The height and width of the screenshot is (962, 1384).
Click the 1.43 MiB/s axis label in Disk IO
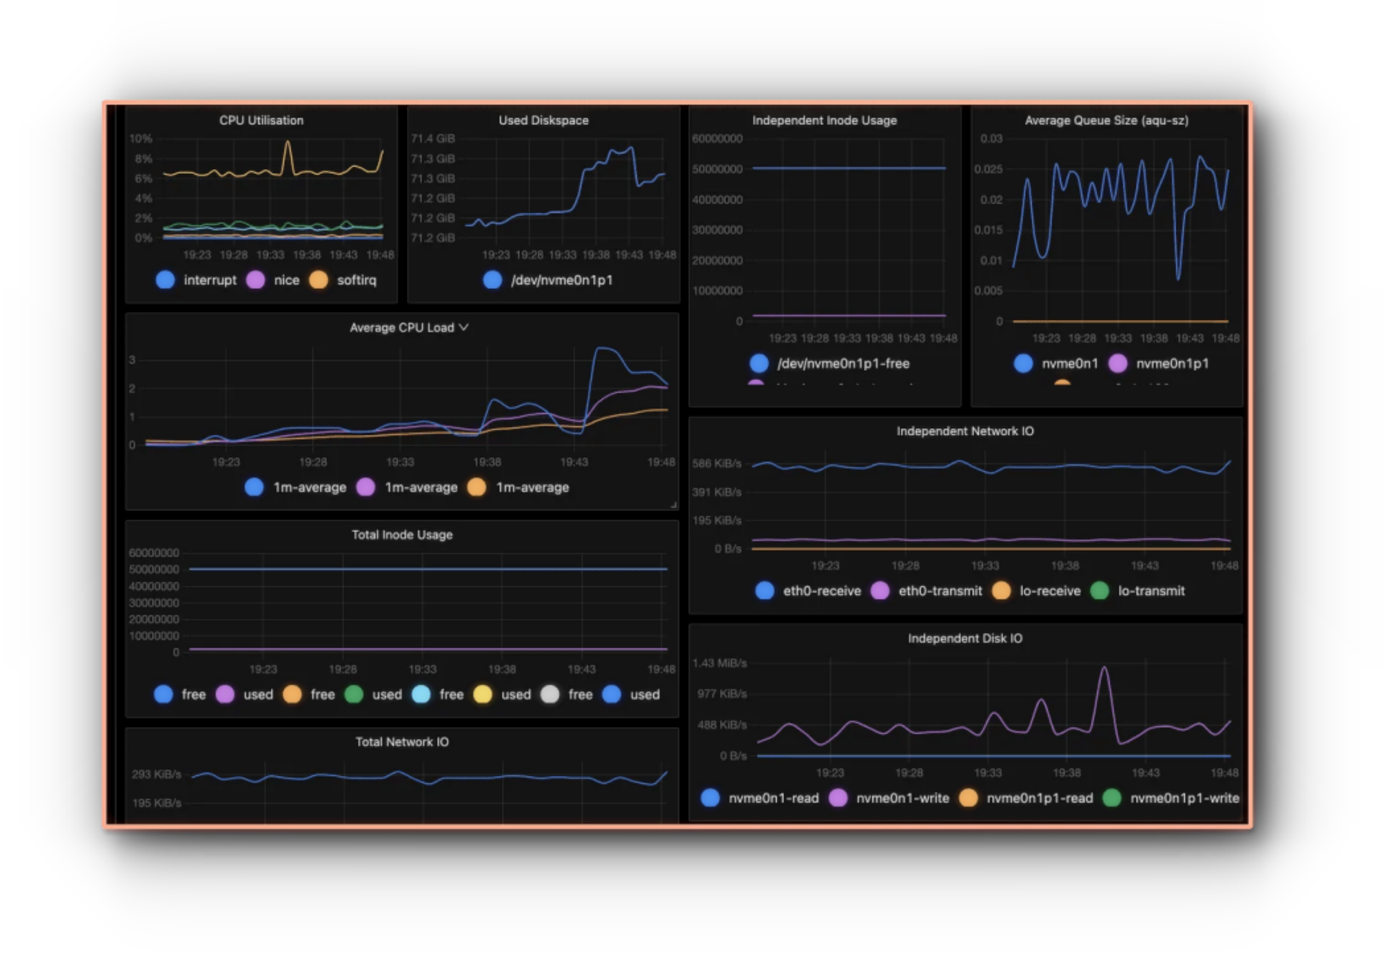click(719, 663)
